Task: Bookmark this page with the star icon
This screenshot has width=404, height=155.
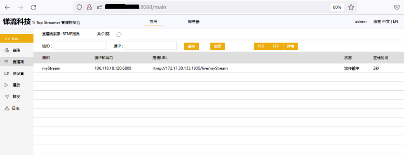Action: [x=351, y=7]
